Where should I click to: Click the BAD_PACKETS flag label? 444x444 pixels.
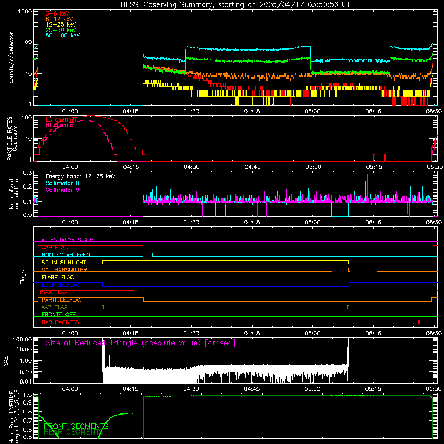(60, 322)
